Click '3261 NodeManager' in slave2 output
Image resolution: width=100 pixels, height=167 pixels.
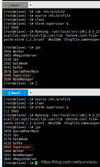coord(18,155)
